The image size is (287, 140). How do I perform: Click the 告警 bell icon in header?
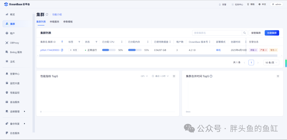tap(220, 5)
